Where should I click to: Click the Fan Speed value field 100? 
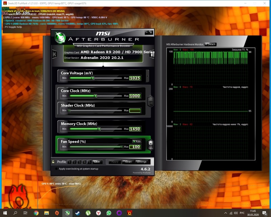tap(135, 147)
